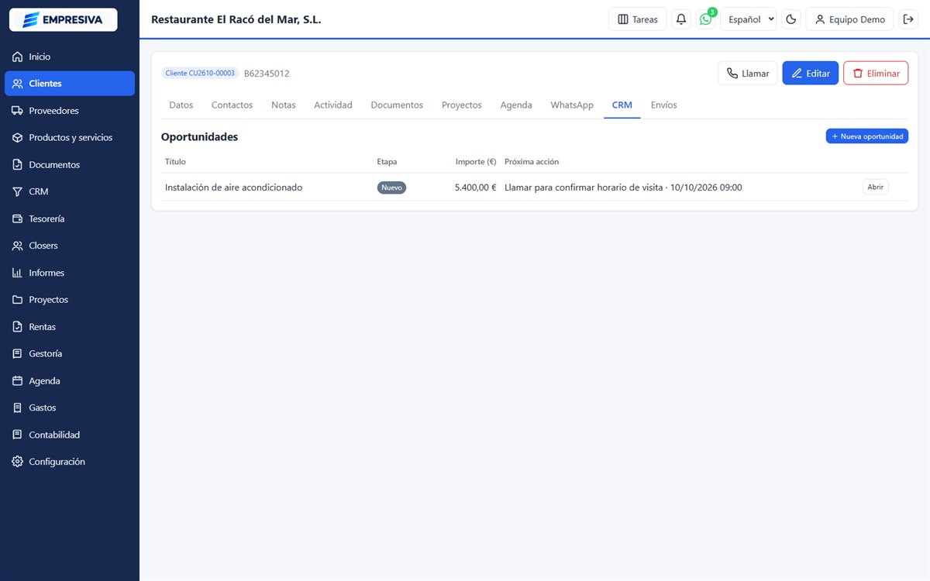The height and width of the screenshot is (581, 930).
Task: Switch to the WhatsApp tab
Action: tap(572, 105)
